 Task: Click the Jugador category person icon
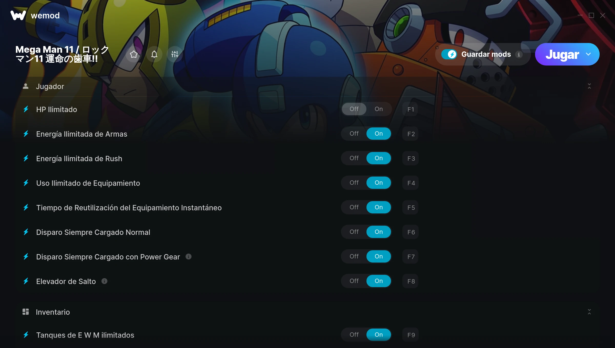point(26,86)
